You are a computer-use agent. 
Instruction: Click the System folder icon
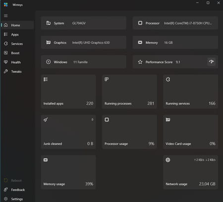point(49,23)
